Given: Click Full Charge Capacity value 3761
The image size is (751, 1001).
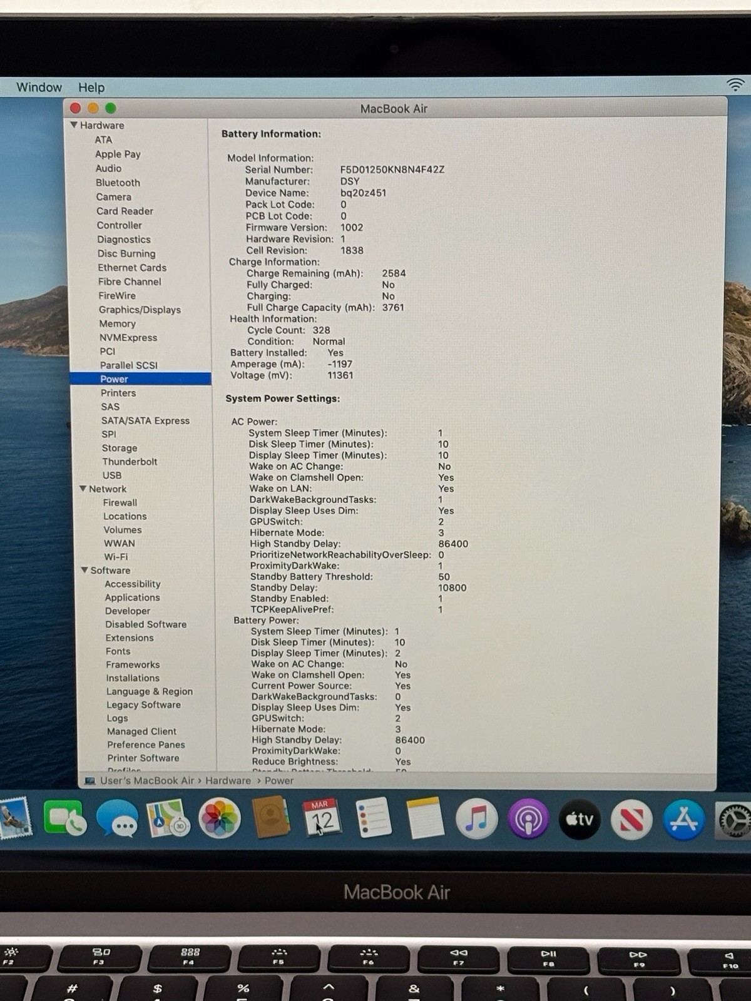Looking at the screenshot, I should pos(393,308).
